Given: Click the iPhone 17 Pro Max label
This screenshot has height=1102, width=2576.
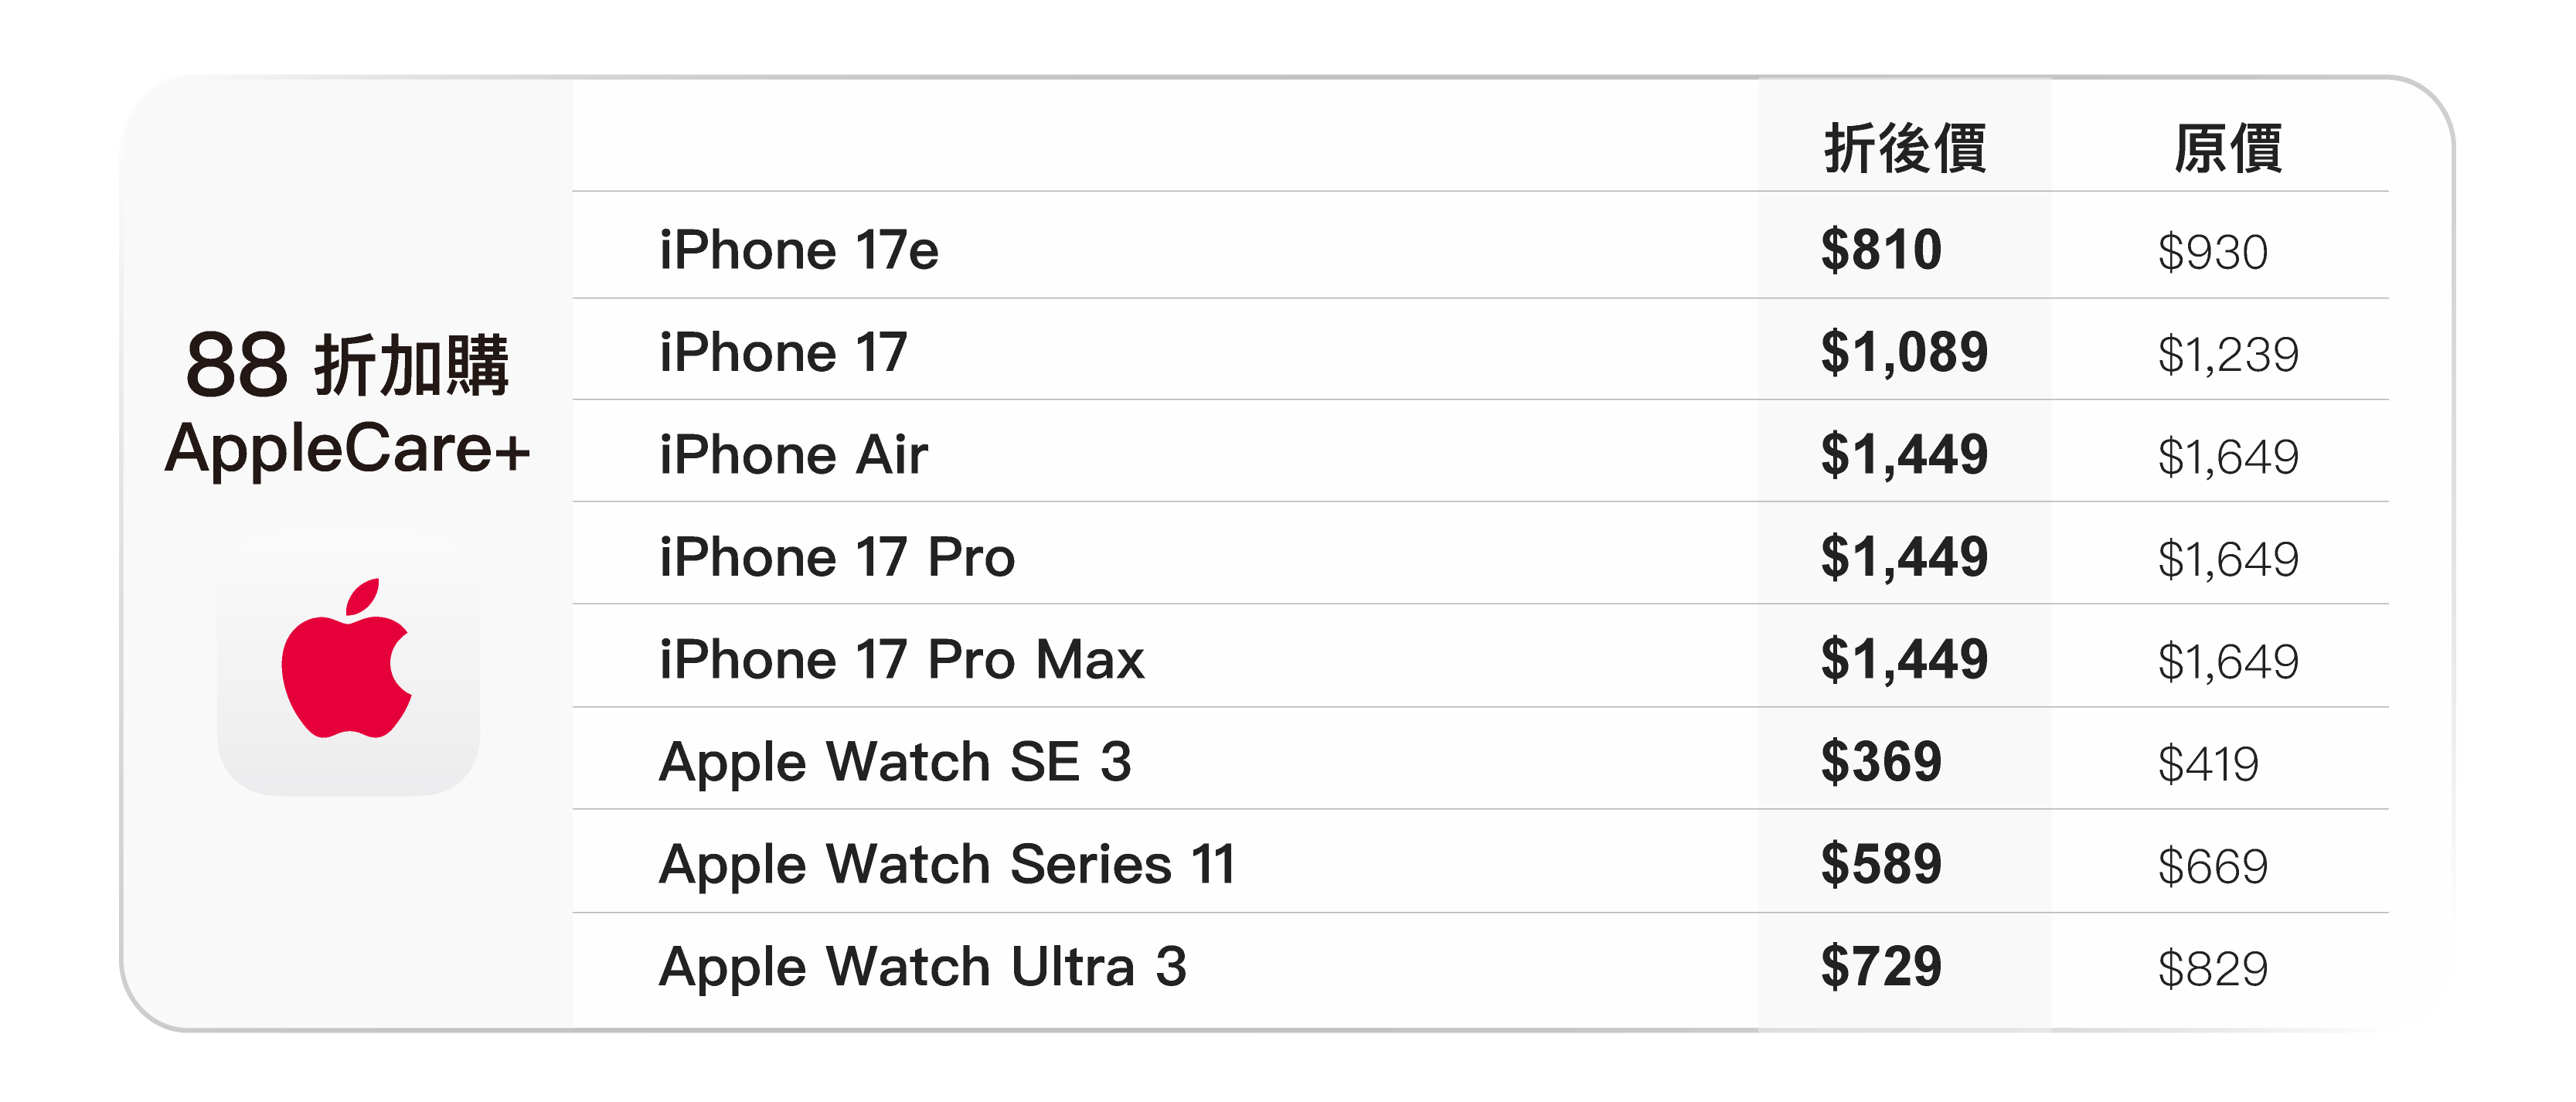Looking at the screenshot, I should tap(901, 660).
